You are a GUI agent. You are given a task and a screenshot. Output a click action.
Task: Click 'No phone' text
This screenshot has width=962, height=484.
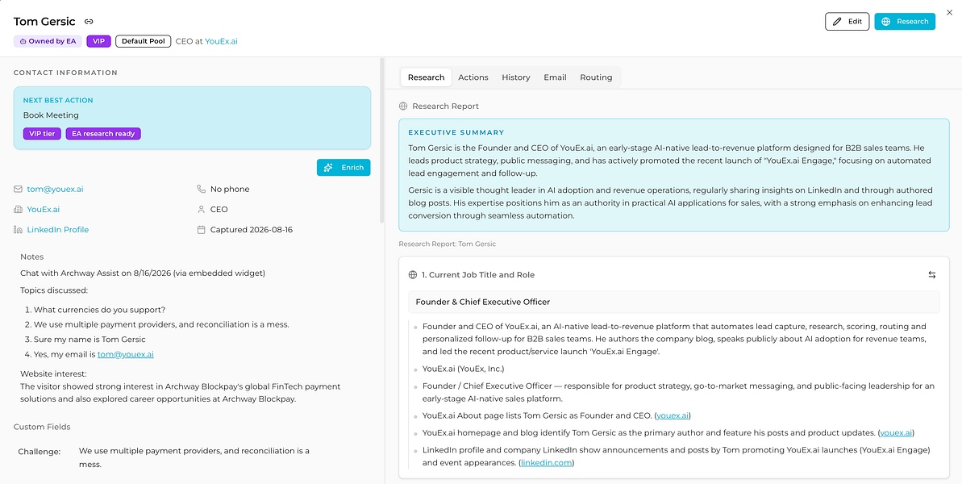pyautogui.click(x=230, y=189)
